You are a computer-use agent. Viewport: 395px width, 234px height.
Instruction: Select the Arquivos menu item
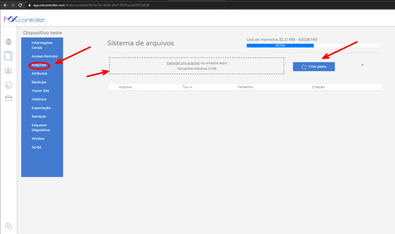pyautogui.click(x=39, y=65)
